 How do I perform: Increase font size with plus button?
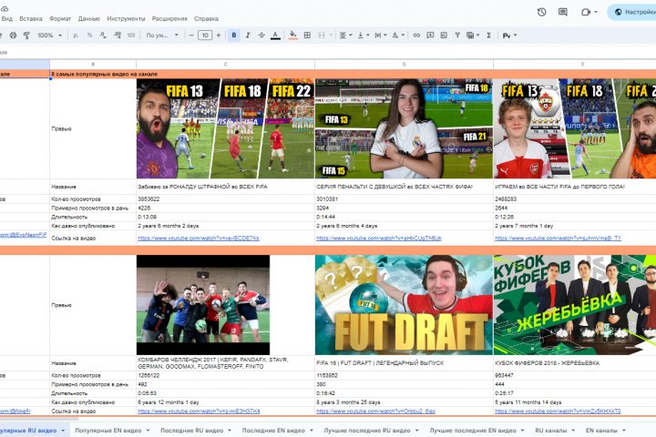pos(219,36)
